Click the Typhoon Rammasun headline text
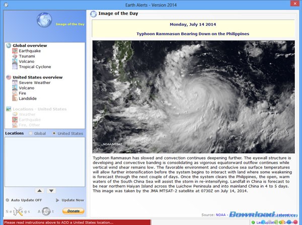Viewport: 302px width, 225px height. tap(193, 34)
